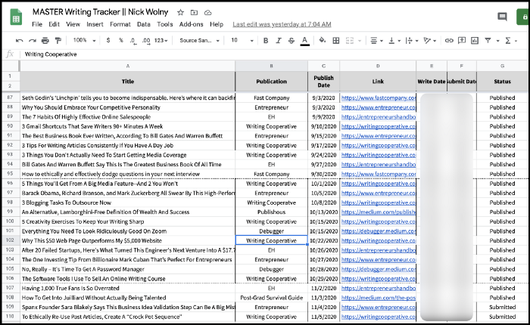
Task: Open the fastcompany link in row 87
Action: (x=379, y=97)
